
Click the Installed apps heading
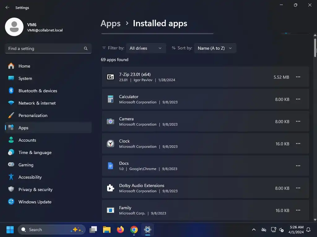[160, 23]
